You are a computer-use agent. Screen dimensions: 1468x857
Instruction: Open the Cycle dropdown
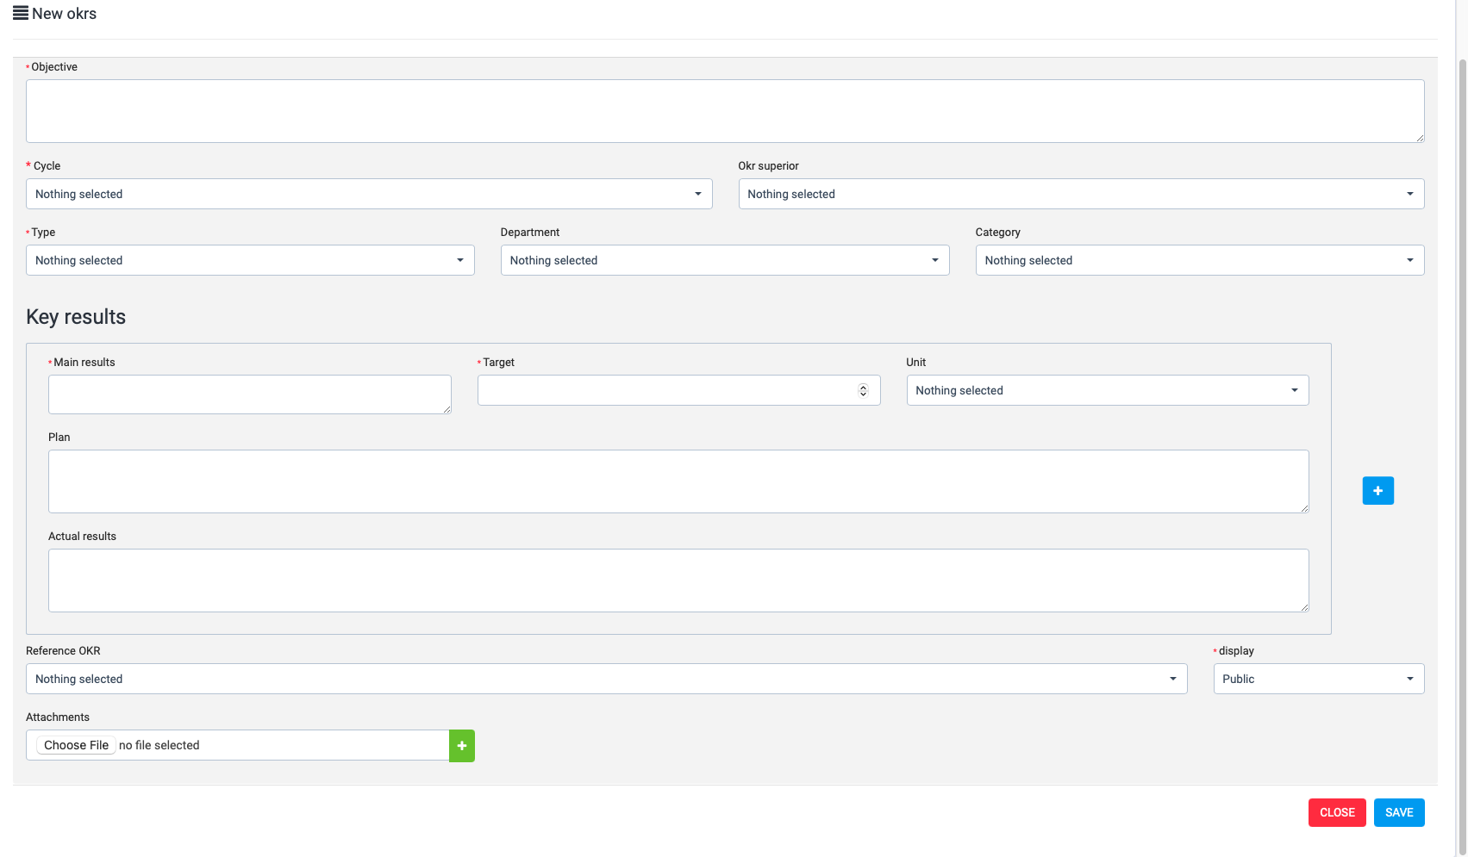pyautogui.click(x=369, y=194)
